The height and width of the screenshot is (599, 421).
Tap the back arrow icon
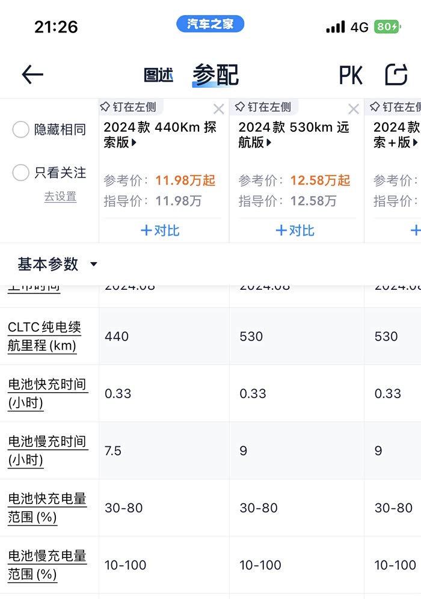point(32,75)
